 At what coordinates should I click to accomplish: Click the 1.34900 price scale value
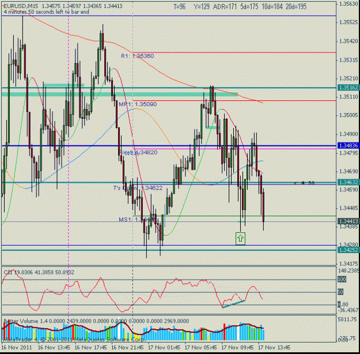348,134
